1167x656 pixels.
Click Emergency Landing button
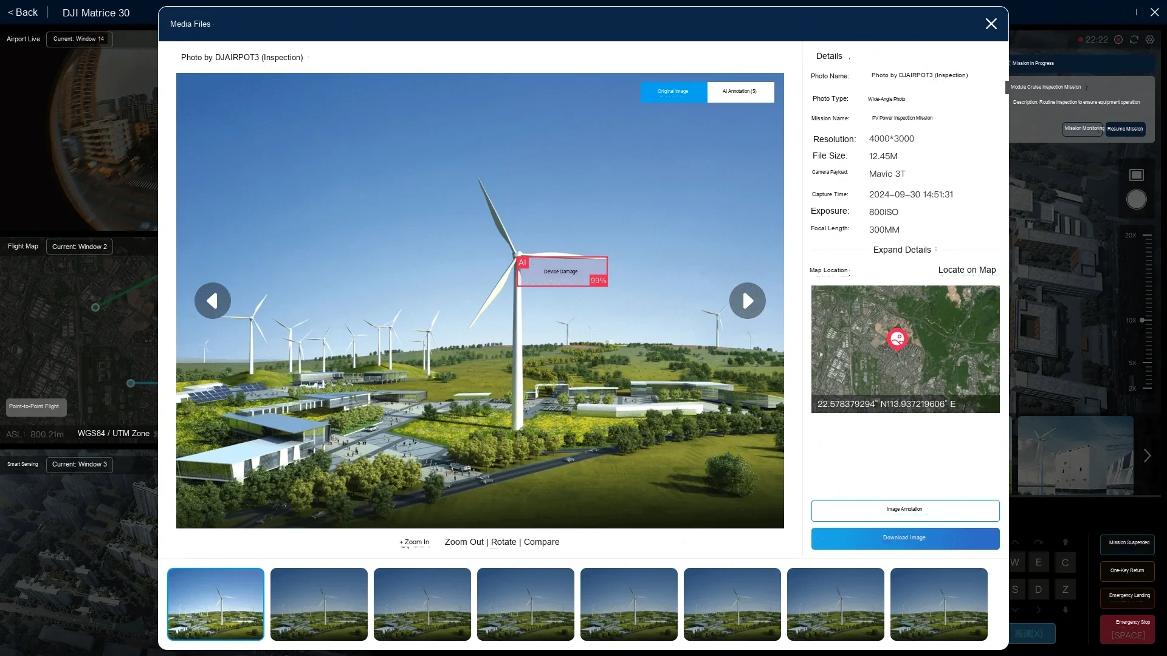pyautogui.click(x=1128, y=597)
